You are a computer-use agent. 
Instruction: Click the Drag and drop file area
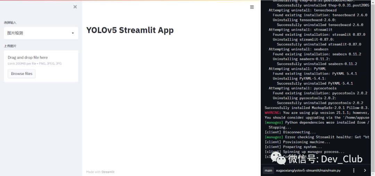click(41, 66)
